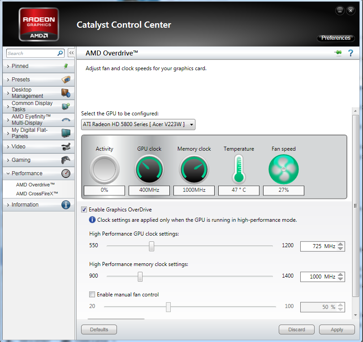Viewport: 363px width, 342px height.
Task: Open help with the question mark icon
Action: pos(350,53)
